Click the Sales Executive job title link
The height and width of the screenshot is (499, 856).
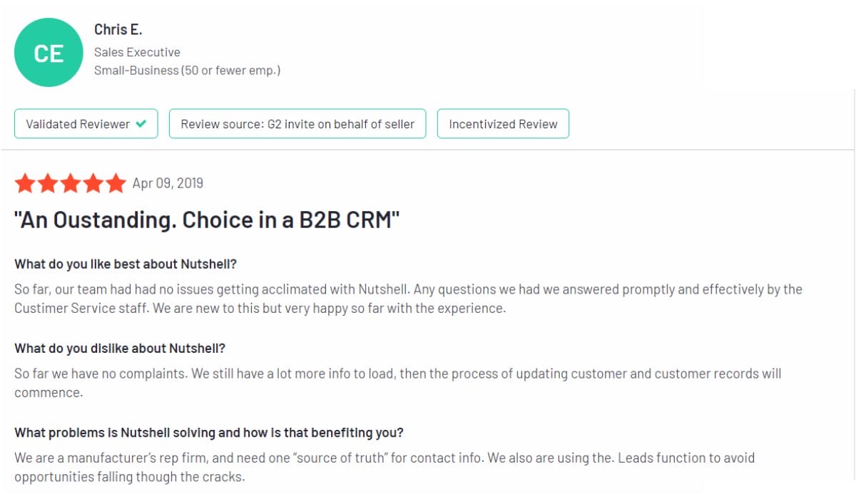[x=137, y=51]
